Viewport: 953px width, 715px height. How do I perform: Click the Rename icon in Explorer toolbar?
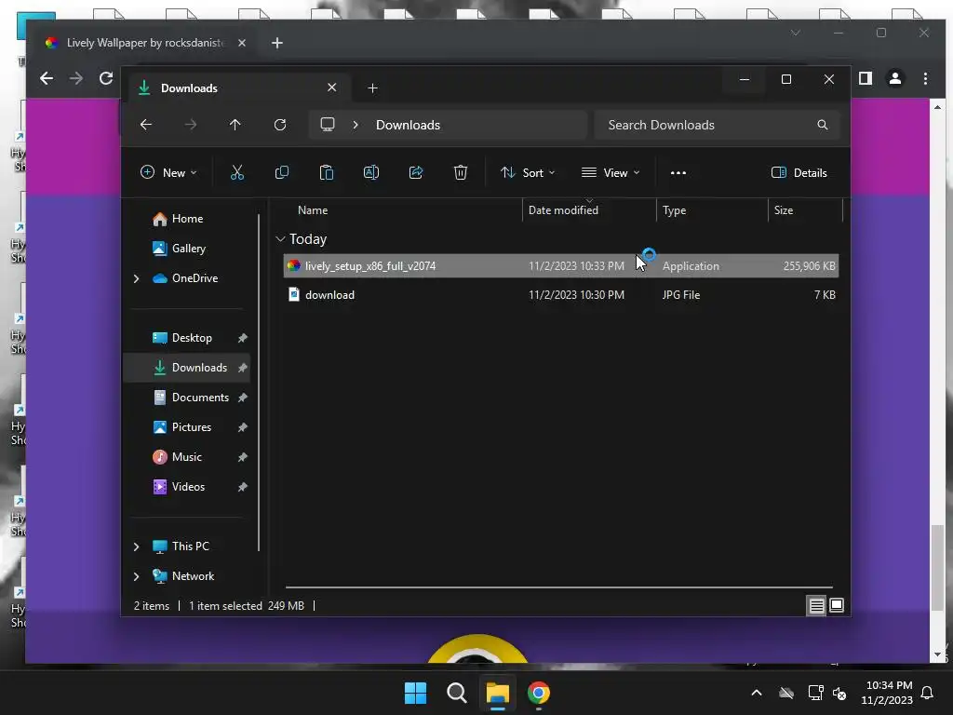coord(371,172)
